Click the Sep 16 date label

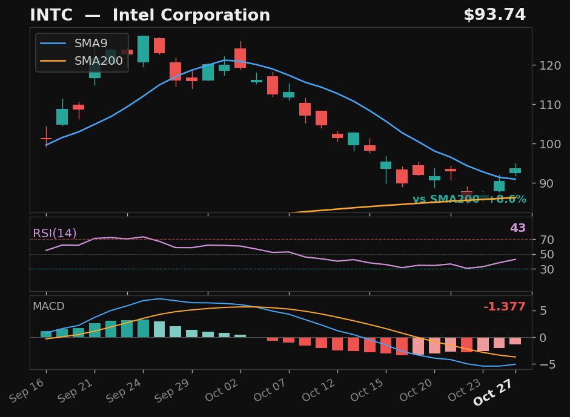(x=27, y=390)
